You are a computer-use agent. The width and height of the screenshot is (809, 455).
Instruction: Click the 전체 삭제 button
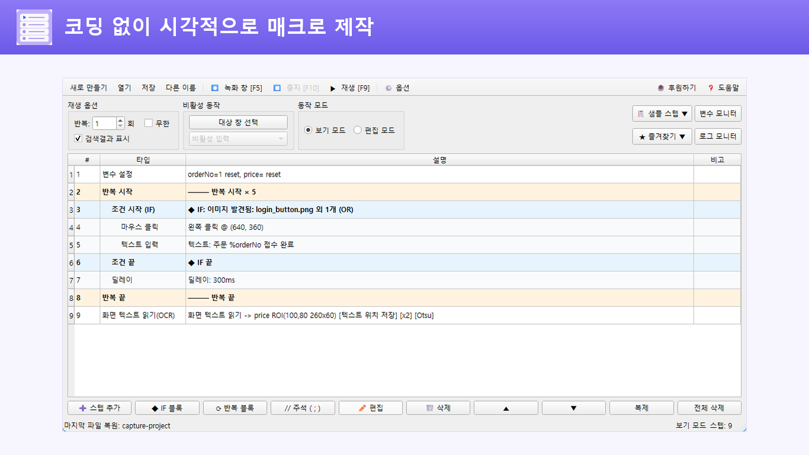710,408
